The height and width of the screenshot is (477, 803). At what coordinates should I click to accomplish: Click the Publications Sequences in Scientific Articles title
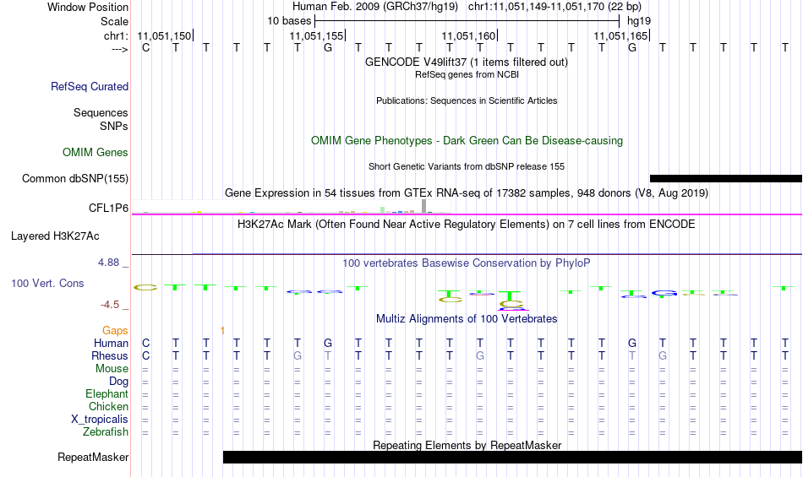[466, 100]
